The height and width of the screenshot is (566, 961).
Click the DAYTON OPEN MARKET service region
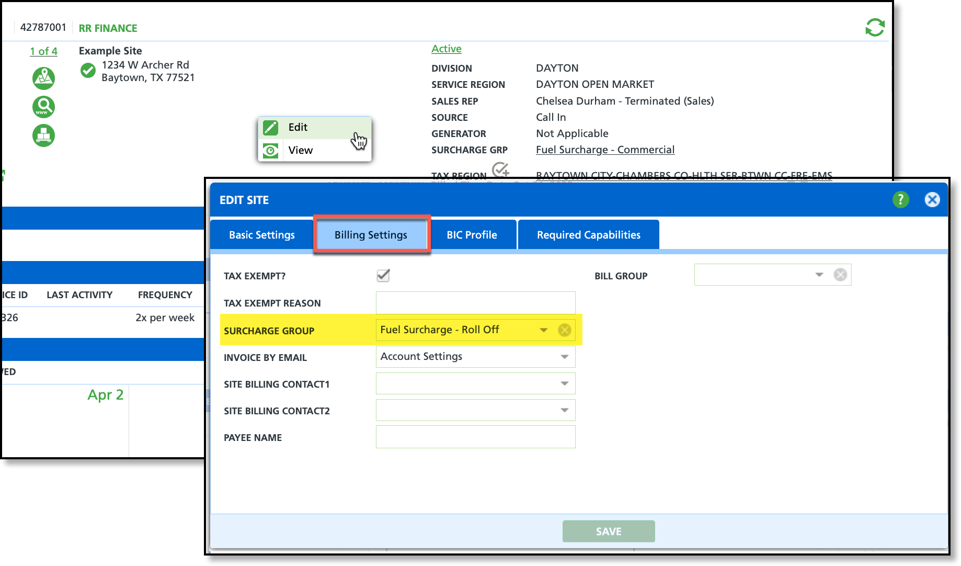[x=595, y=84]
